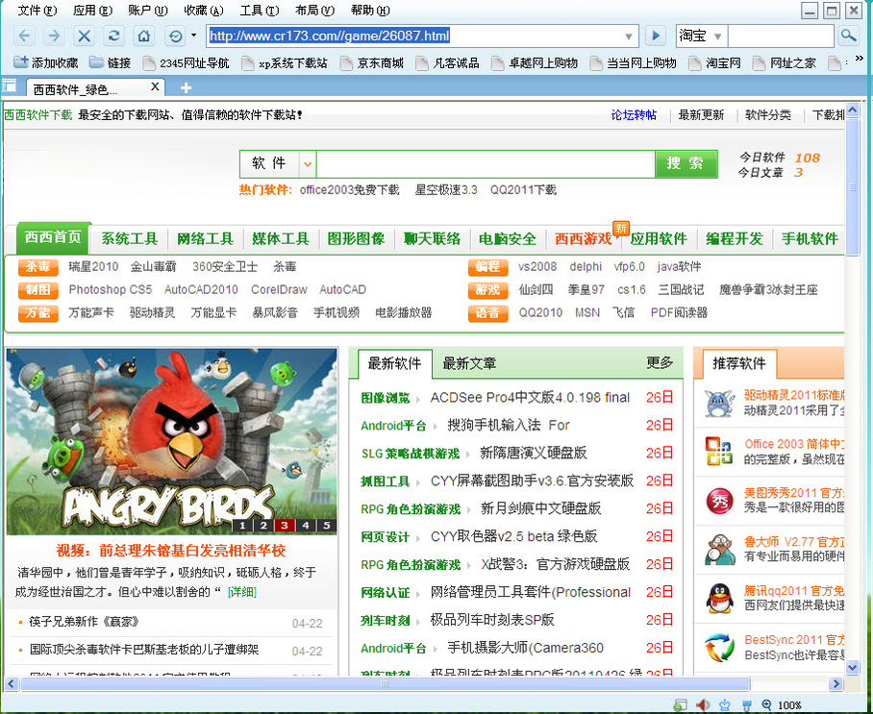Select the 系统工具 nav tab
Screen dimensions: 873x714
[x=130, y=238]
